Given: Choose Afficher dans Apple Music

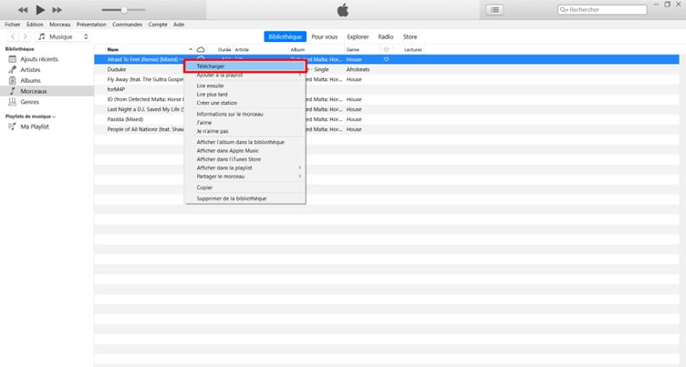Looking at the screenshot, I should (x=245, y=151).
